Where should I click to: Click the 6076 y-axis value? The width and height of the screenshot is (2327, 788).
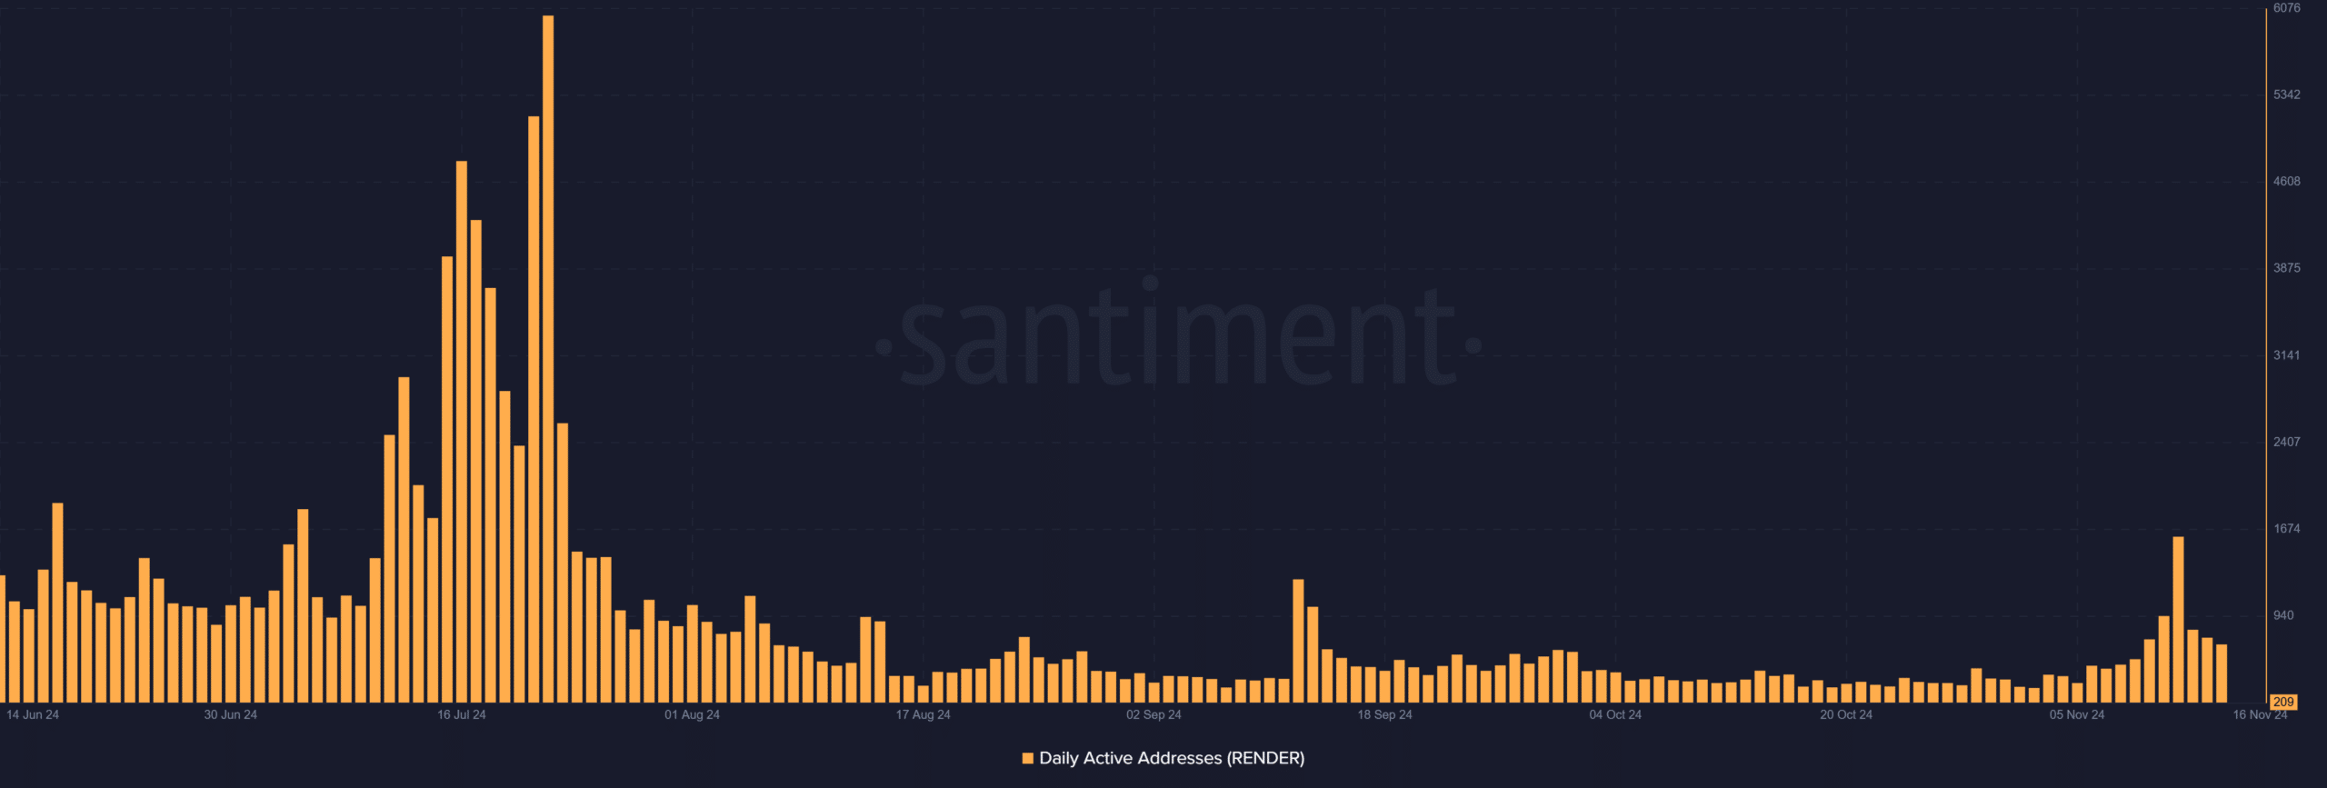click(2287, 8)
